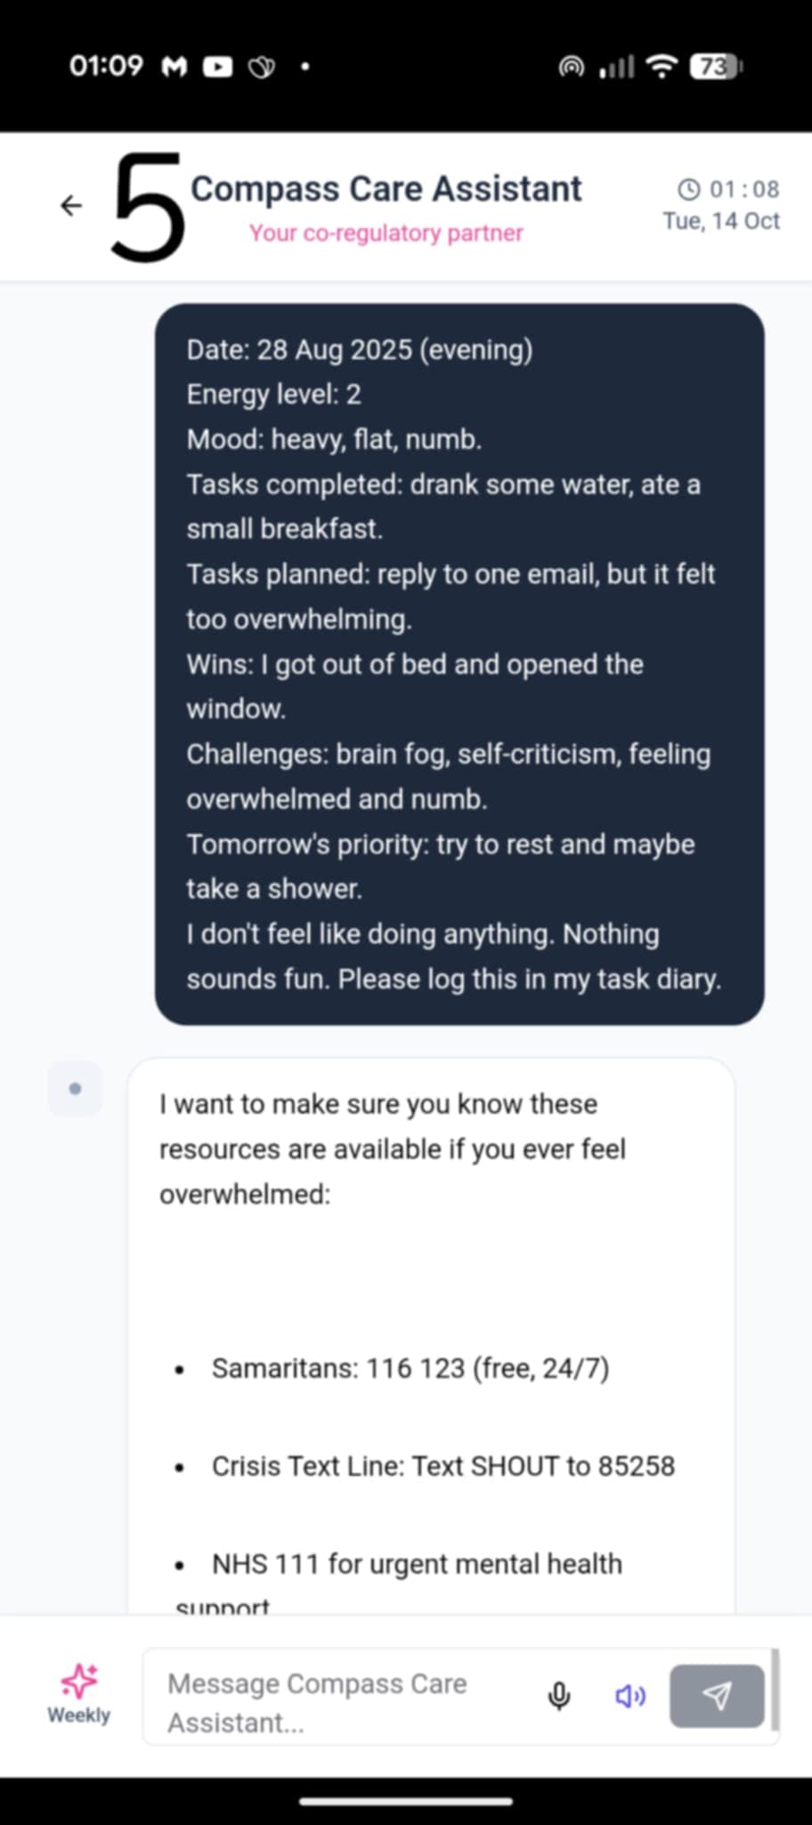Click the YouTube notification icon in status bar

pyautogui.click(x=217, y=67)
